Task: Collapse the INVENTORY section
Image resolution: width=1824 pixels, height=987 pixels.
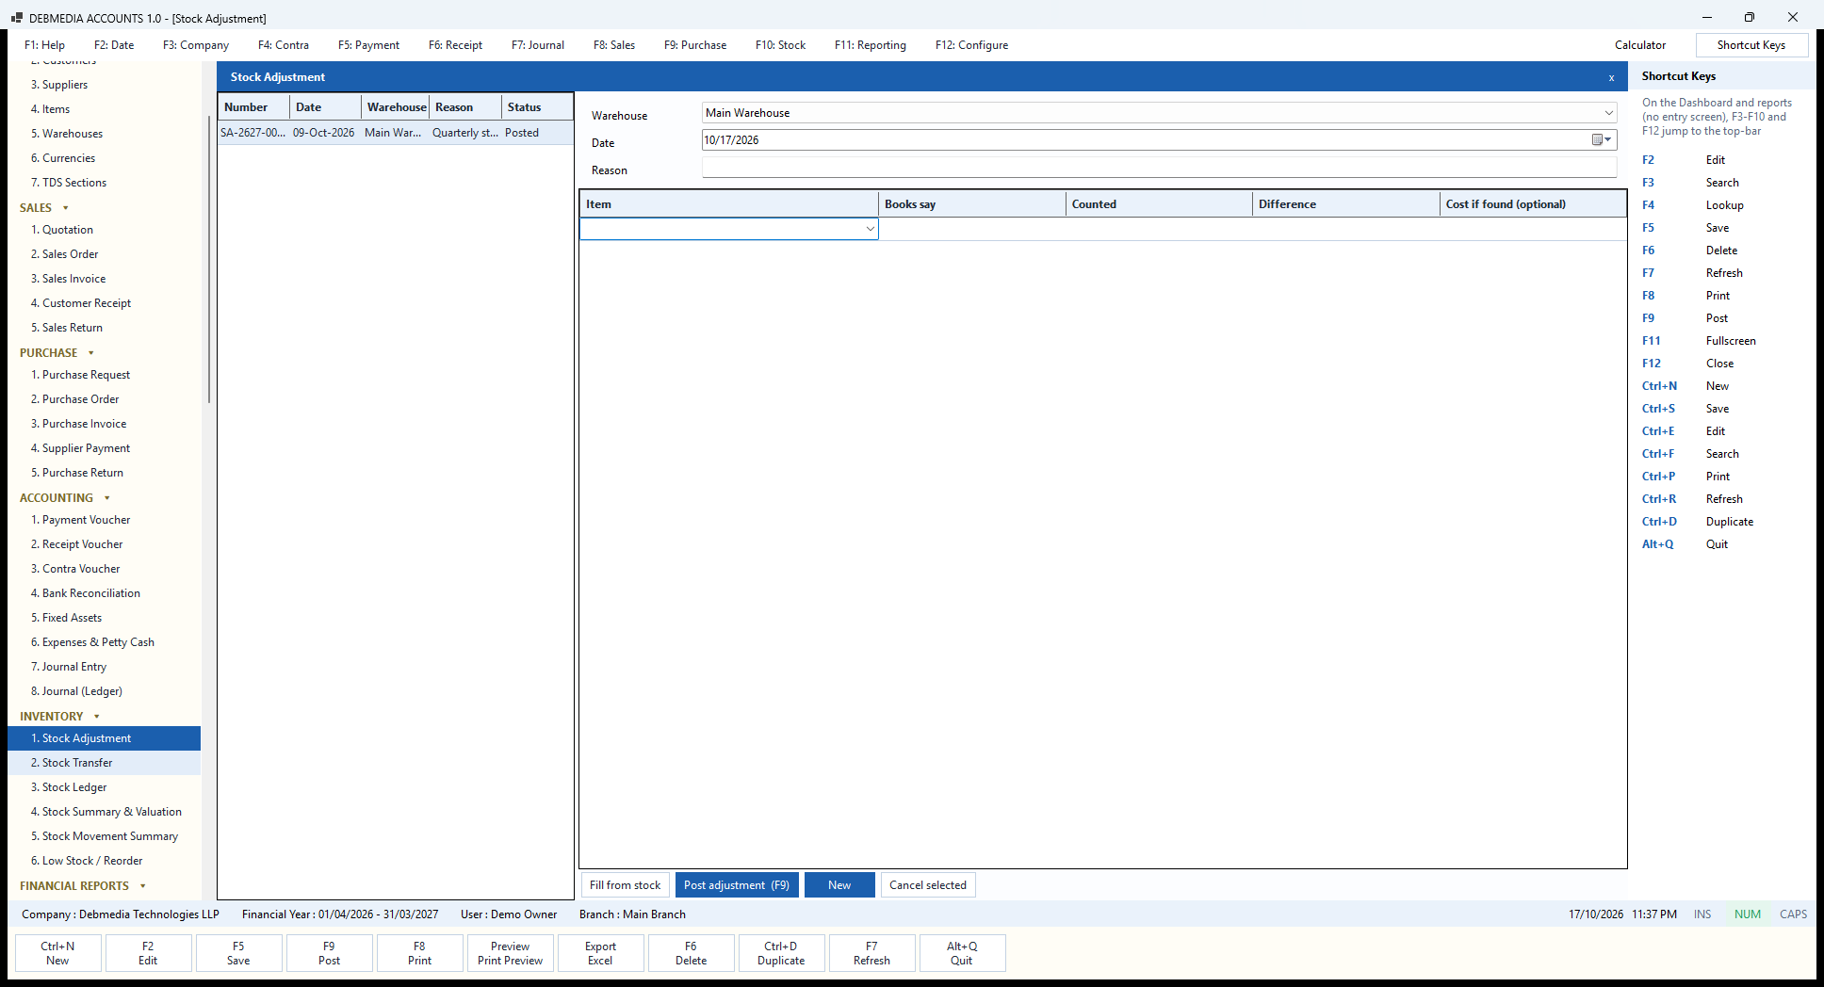Action: [x=96, y=717]
